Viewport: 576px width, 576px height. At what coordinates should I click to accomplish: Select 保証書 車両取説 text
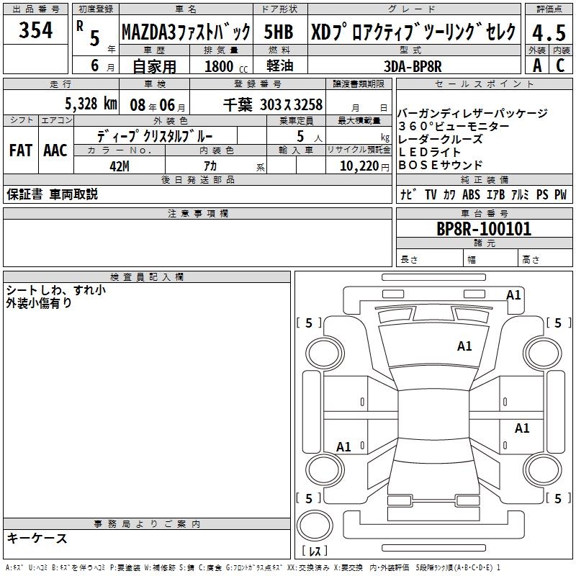click(52, 194)
